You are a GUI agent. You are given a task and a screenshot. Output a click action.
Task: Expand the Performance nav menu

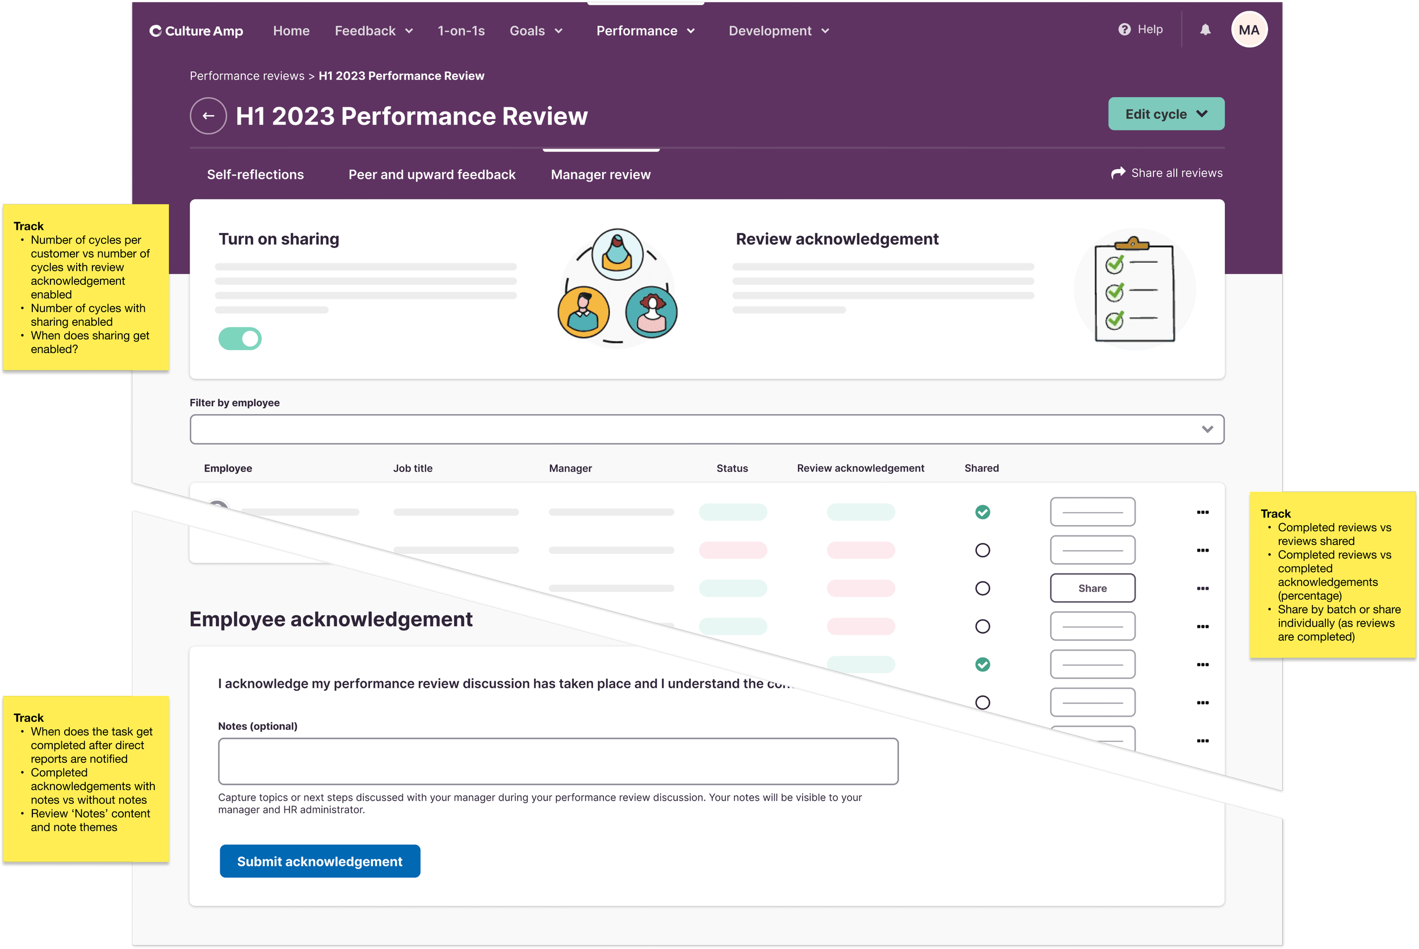coord(645,31)
